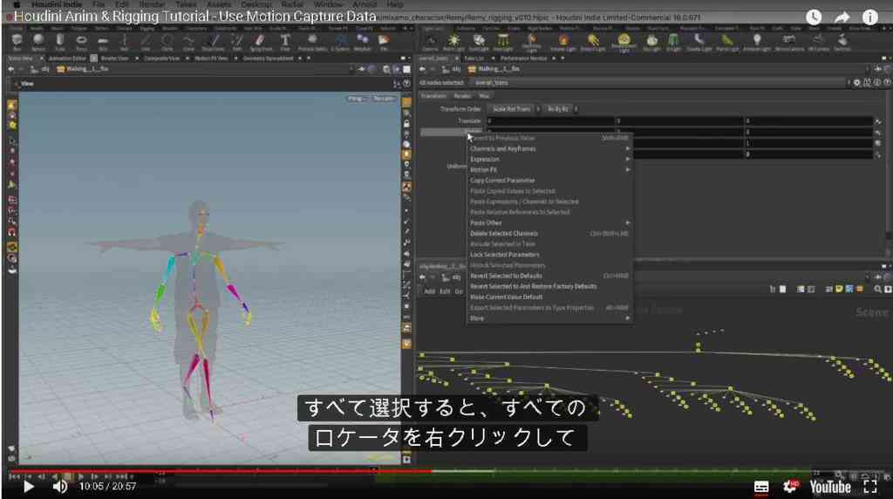Image resolution: width=893 pixels, height=499 pixels.
Task: Select the Box shelf tool
Action: tap(17, 41)
